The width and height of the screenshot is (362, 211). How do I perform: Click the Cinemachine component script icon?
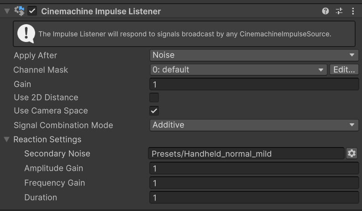click(x=19, y=11)
